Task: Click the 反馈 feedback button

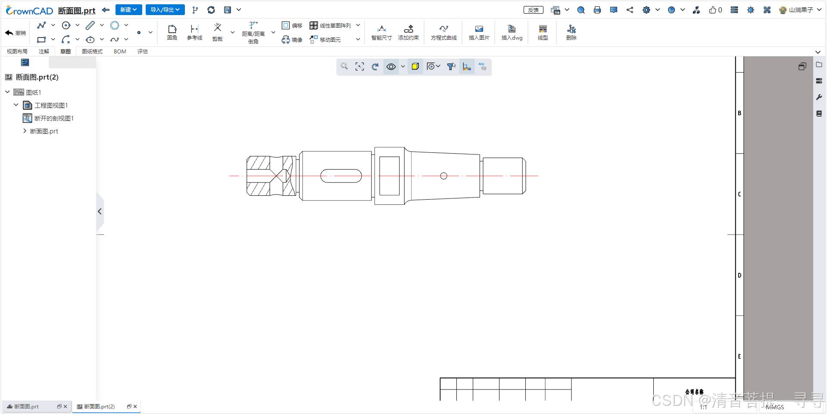Action: click(x=534, y=10)
